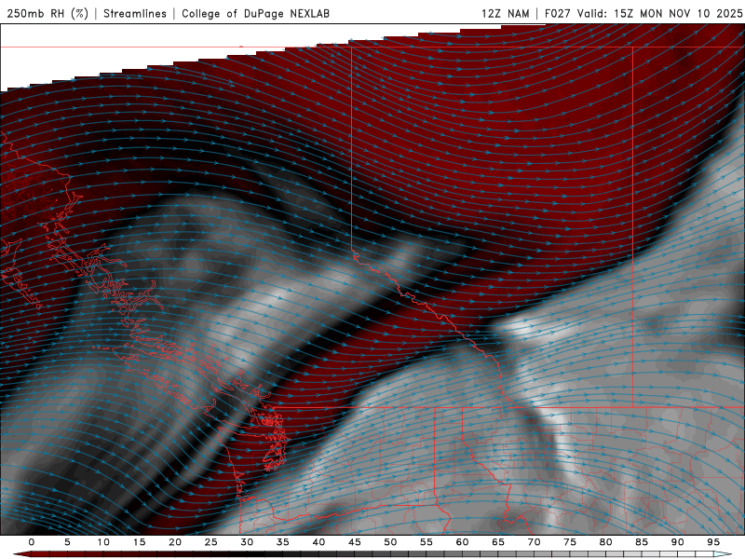Click the '30' value on the color scale
Viewport: 745px width, 559px height.
tap(247, 542)
